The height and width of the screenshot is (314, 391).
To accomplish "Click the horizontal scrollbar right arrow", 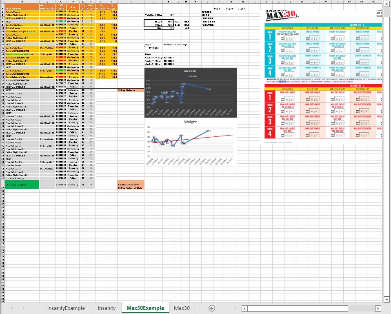I will point(378,308).
